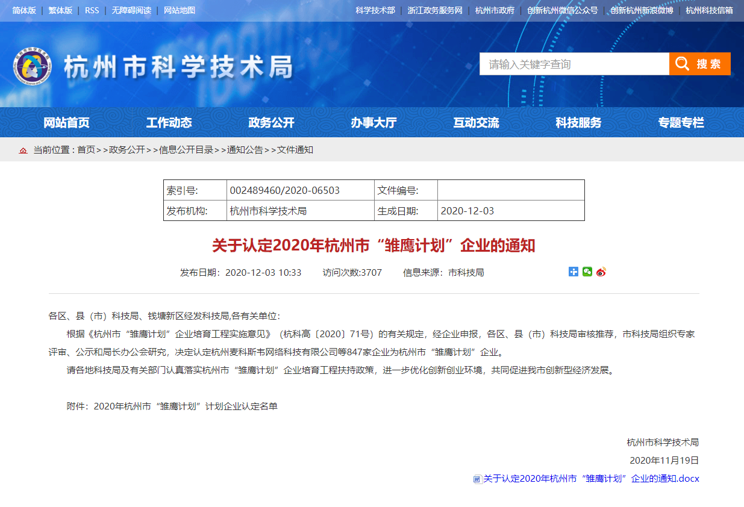This screenshot has height=507, width=744.
Task: Click the blue plus share icon
Action: pos(574,272)
